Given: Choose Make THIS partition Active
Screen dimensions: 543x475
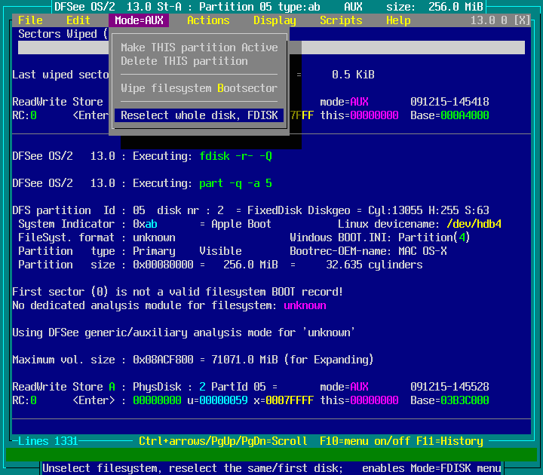Looking at the screenshot, I should click(x=199, y=47).
